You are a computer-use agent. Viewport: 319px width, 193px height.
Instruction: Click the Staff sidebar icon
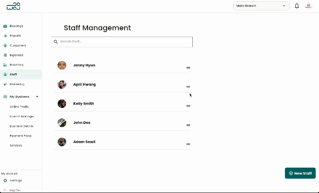point(5,74)
